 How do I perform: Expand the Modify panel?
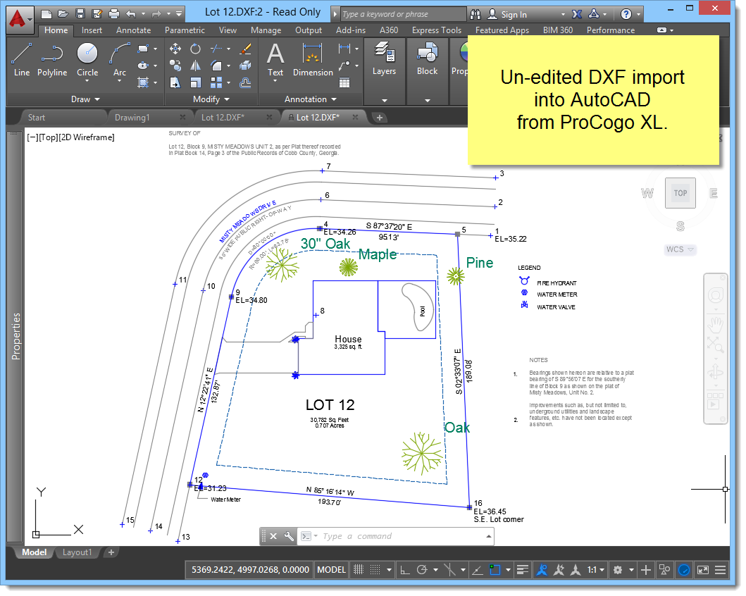tap(211, 99)
